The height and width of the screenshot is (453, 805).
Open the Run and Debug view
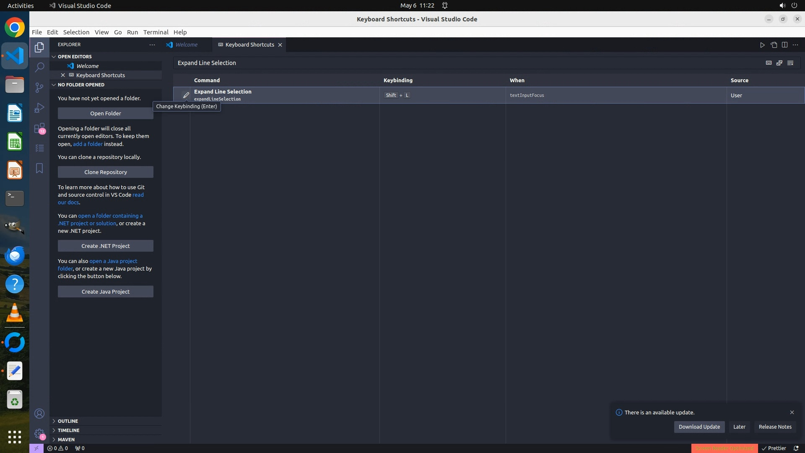click(x=39, y=108)
